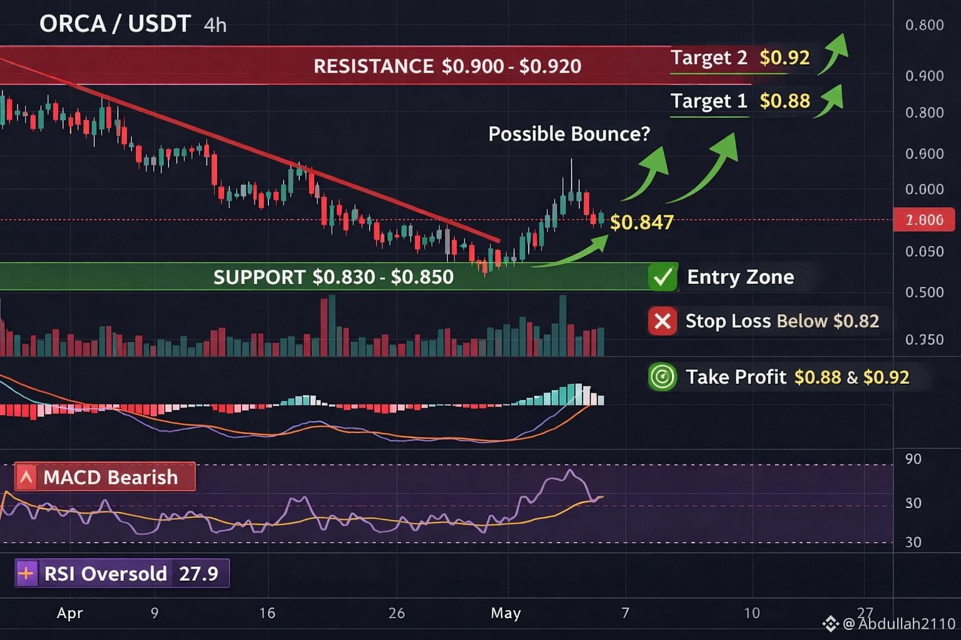This screenshot has width=961, height=640.
Task: Click the 0.500 label on the price axis
Action: coord(925,292)
